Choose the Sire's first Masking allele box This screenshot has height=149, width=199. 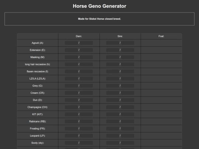(x=112, y=57)
